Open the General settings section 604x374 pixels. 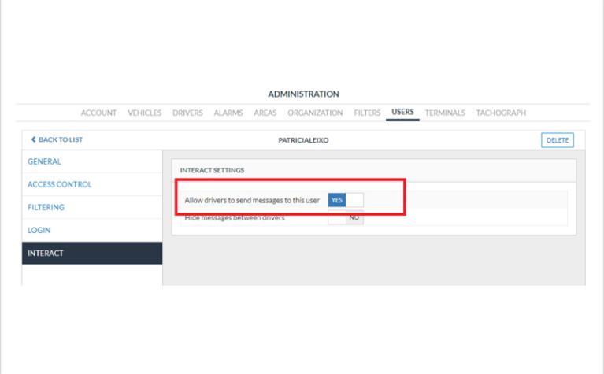(x=92, y=161)
